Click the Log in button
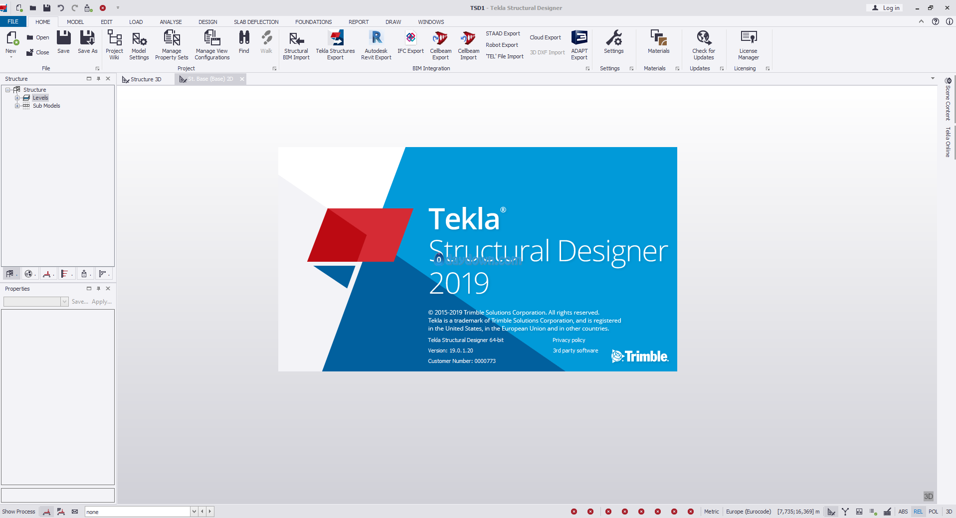 tap(886, 8)
